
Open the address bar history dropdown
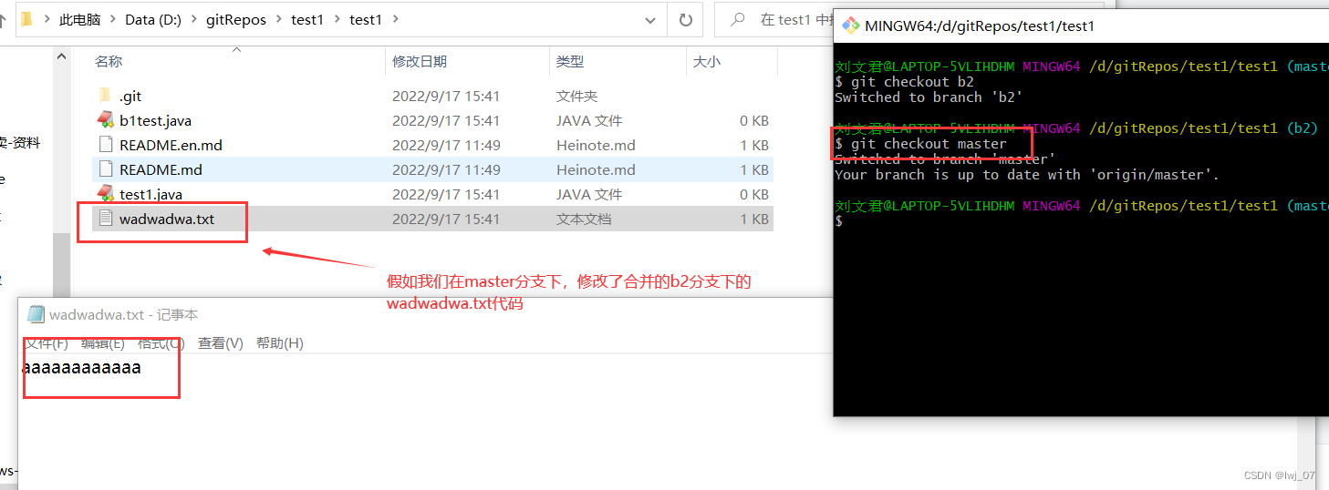[650, 20]
